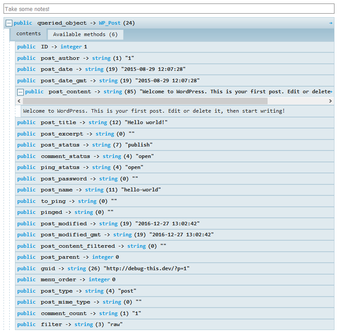Switch to the contents tab
Screen dimensions: 338x334
[29, 34]
